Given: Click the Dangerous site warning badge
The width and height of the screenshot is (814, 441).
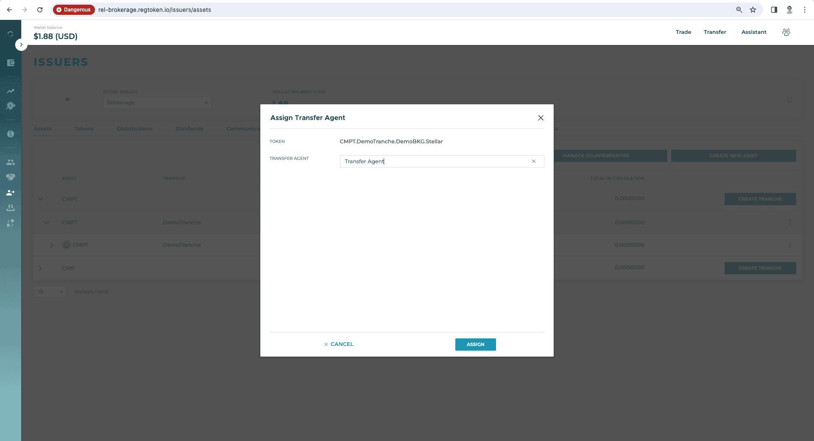Looking at the screenshot, I should 74,10.
